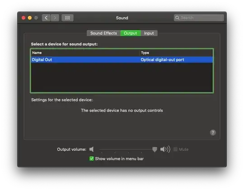This screenshot has width=244, height=190.
Task: Open help with the question mark button
Action: pos(213,133)
